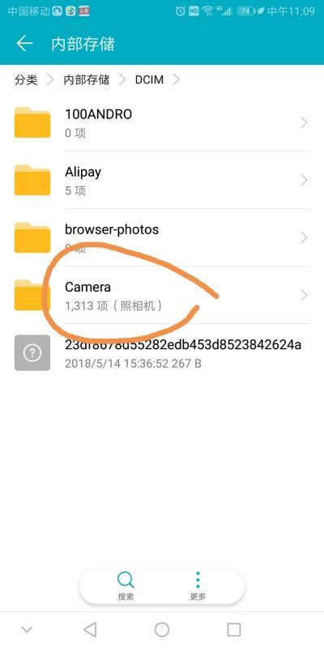This screenshot has width=324, height=648.
Task: Open the search magnifier icon
Action: click(126, 580)
